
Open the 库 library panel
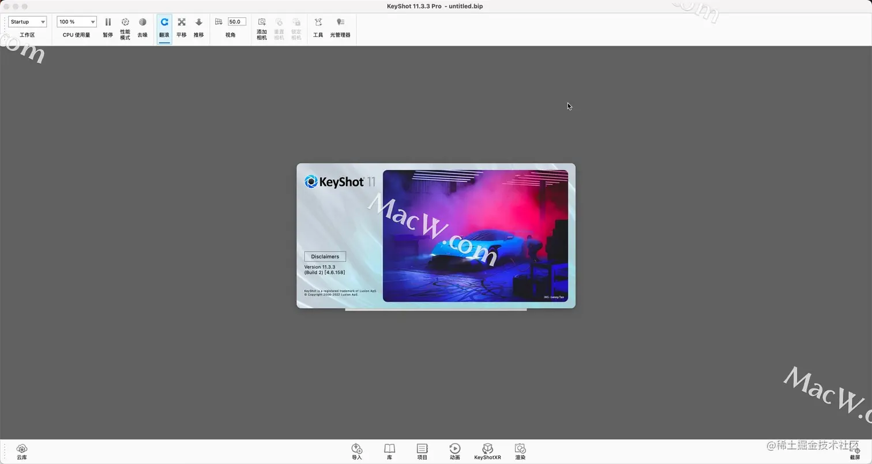[390, 452]
